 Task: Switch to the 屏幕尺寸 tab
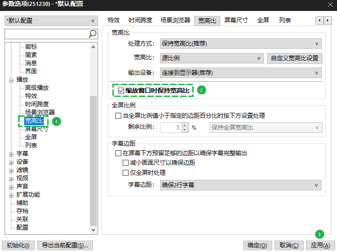click(x=236, y=21)
